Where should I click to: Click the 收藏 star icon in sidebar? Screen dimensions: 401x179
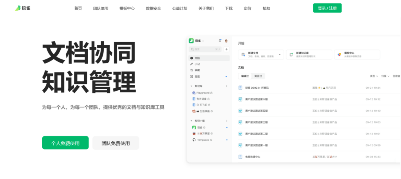pyautogui.click(x=191, y=70)
